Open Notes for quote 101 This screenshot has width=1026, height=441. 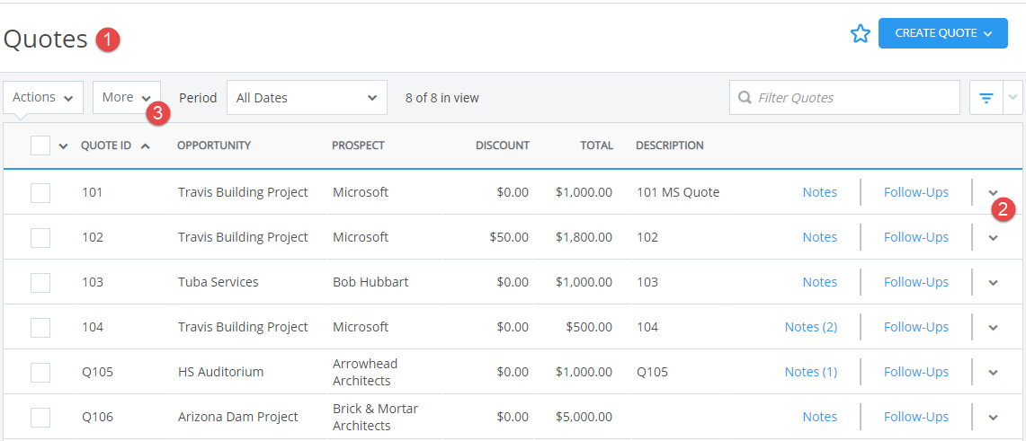tap(820, 192)
